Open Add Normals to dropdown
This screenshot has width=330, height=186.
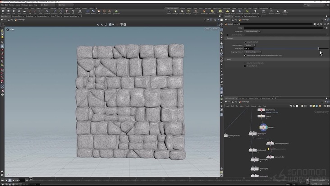click(250, 45)
